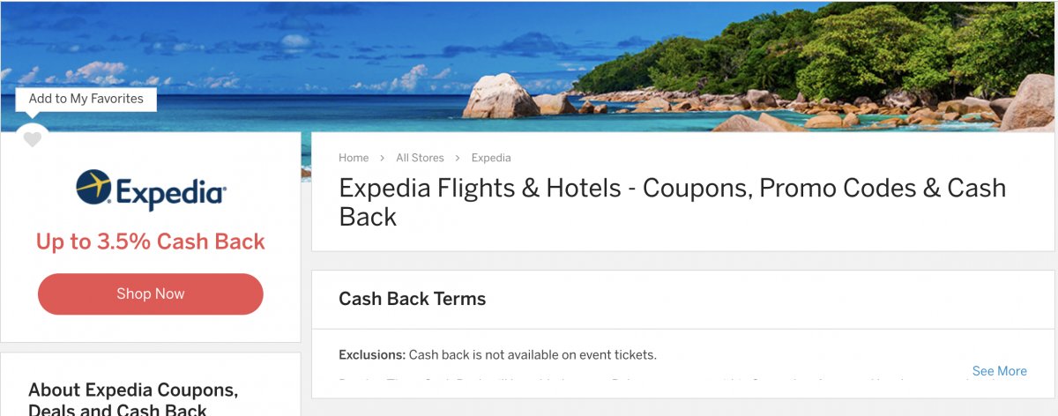Select the Up to 3.5% Cash Back text

pyautogui.click(x=151, y=241)
